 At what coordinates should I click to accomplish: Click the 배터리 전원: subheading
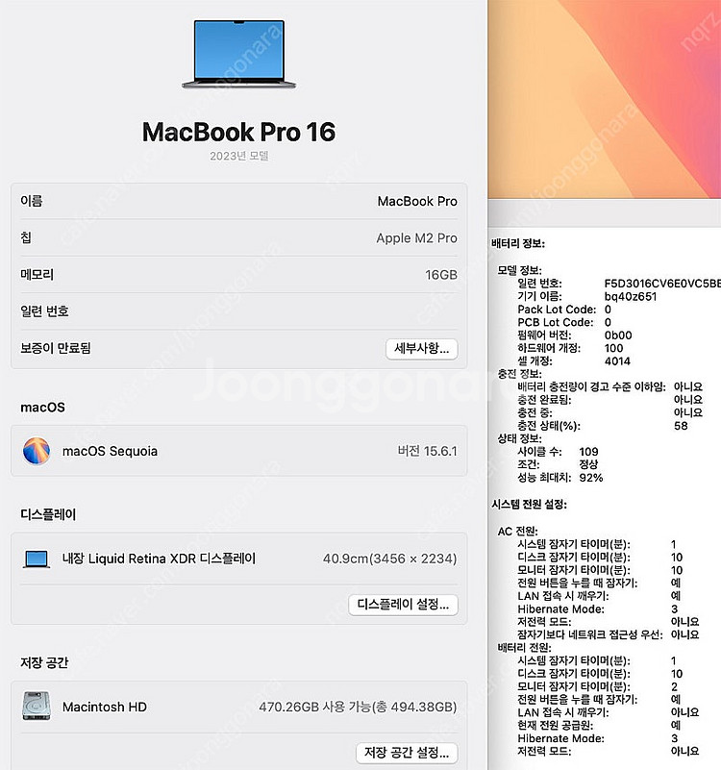tap(525, 648)
